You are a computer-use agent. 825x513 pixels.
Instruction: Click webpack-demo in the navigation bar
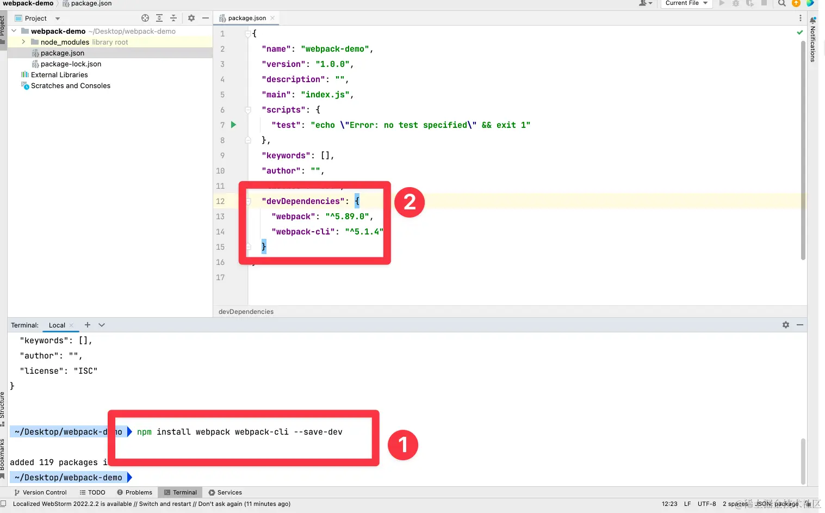click(28, 3)
